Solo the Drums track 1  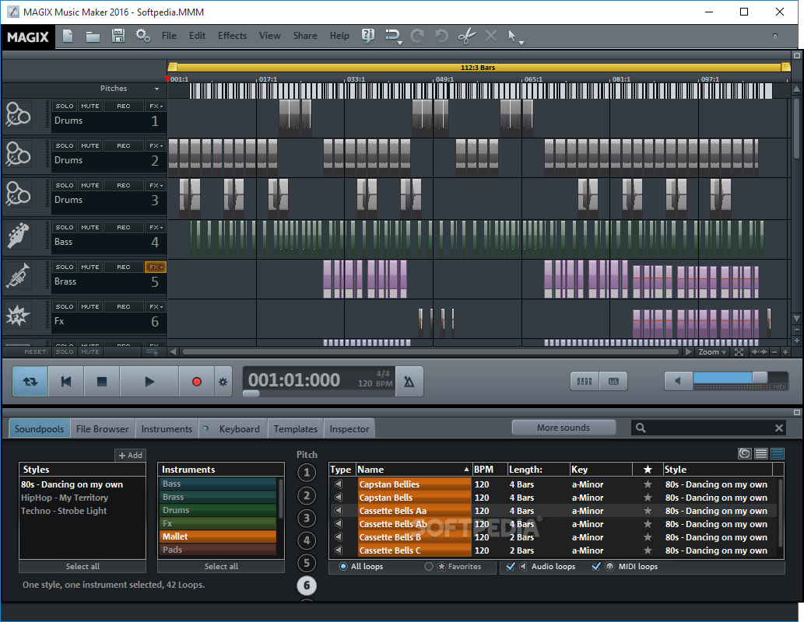[x=65, y=106]
